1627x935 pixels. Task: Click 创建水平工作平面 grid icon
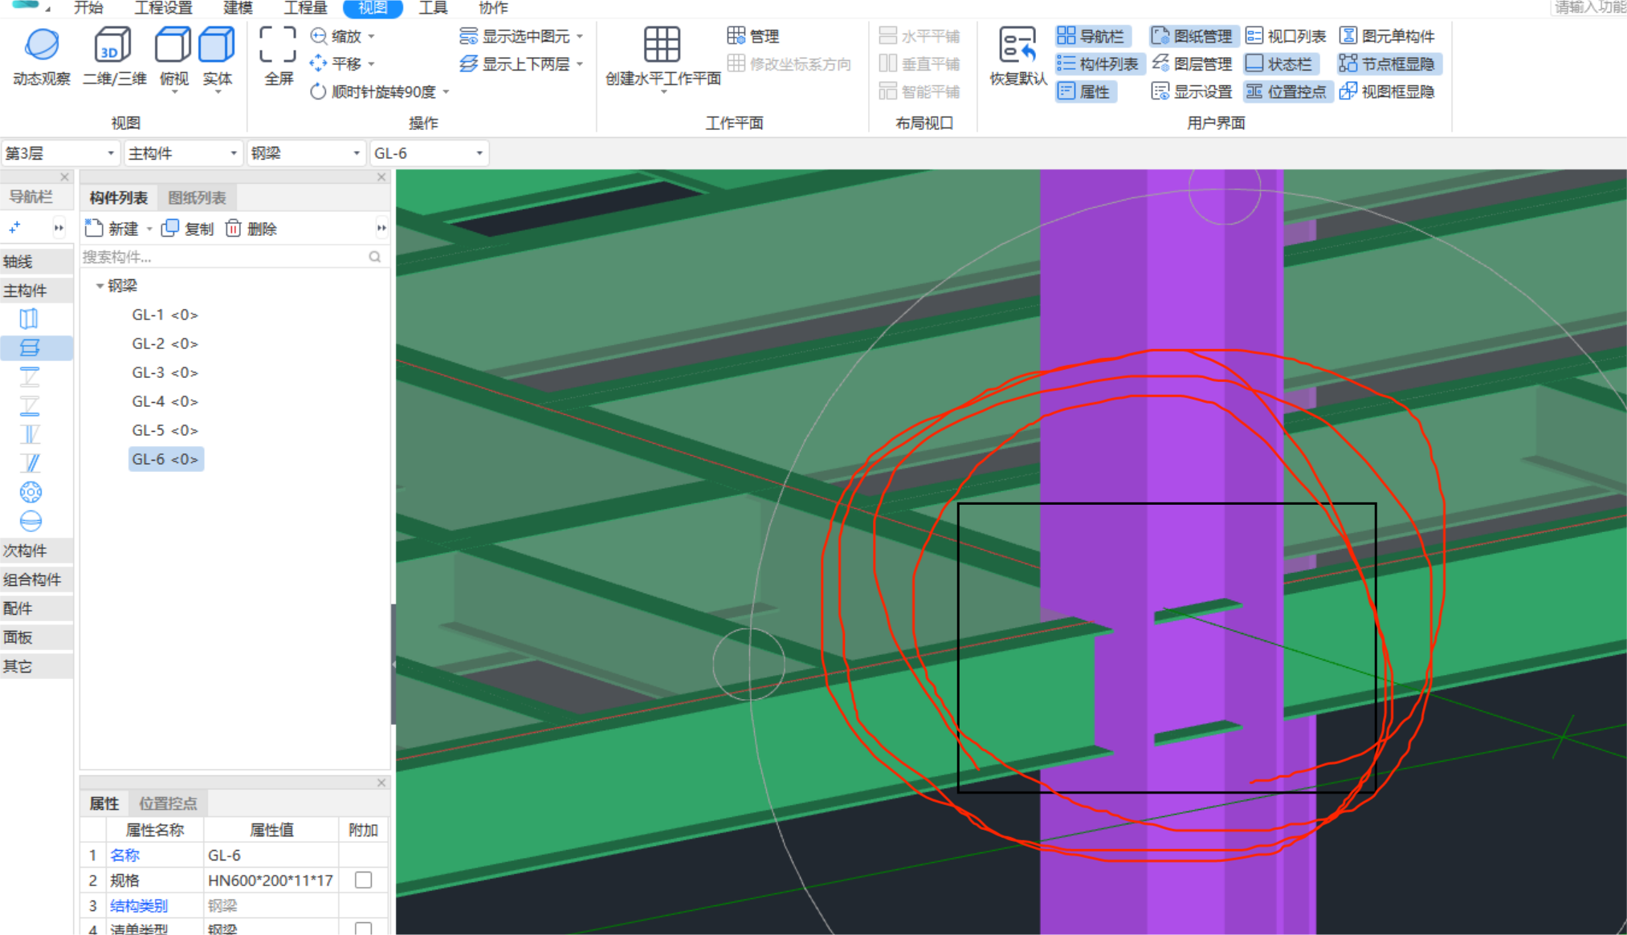[662, 45]
